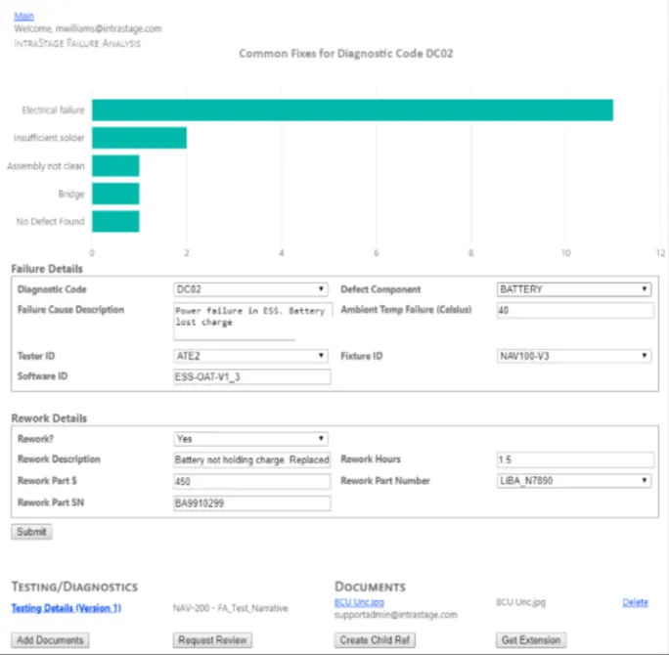Click the Main link at top

(x=23, y=17)
